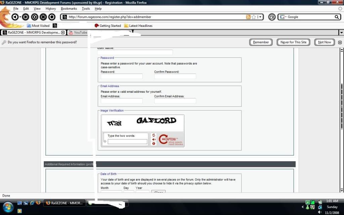Image resolution: width=344 pixels, height=215 pixels.
Task: Choose Never for This Site
Action: [293, 42]
